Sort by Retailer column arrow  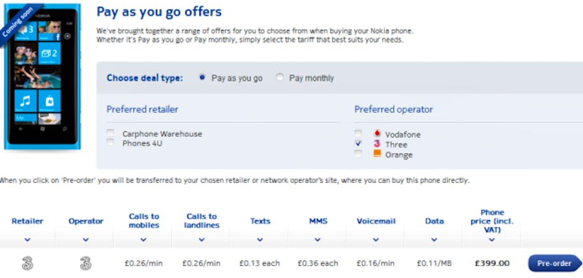(27, 239)
